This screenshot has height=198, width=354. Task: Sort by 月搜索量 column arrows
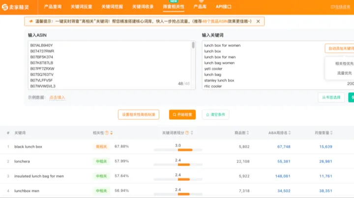331,133
